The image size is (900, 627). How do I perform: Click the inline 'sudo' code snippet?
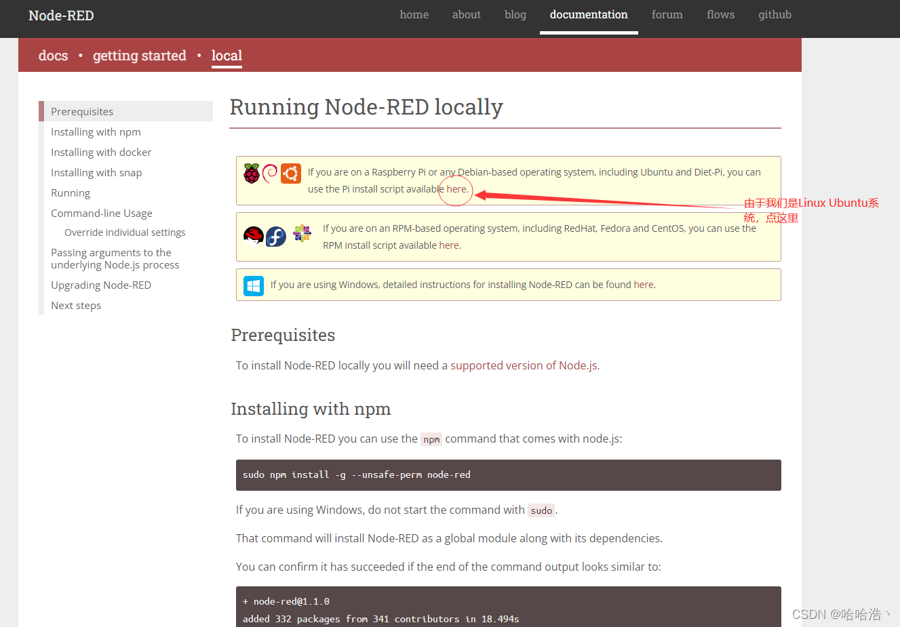point(541,510)
